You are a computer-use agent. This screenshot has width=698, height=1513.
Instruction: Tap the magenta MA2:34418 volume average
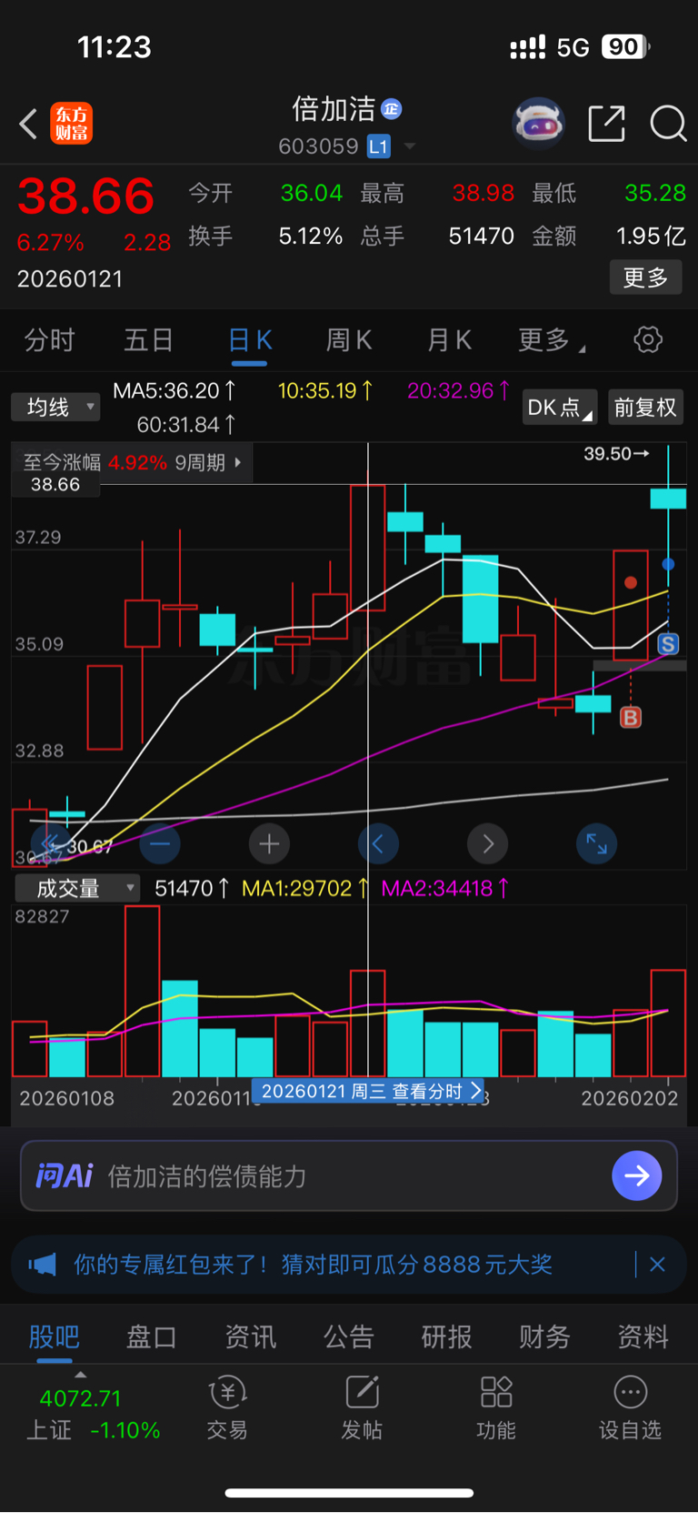tap(445, 888)
